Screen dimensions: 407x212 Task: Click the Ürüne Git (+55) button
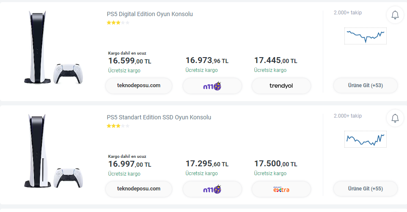tap(365, 189)
